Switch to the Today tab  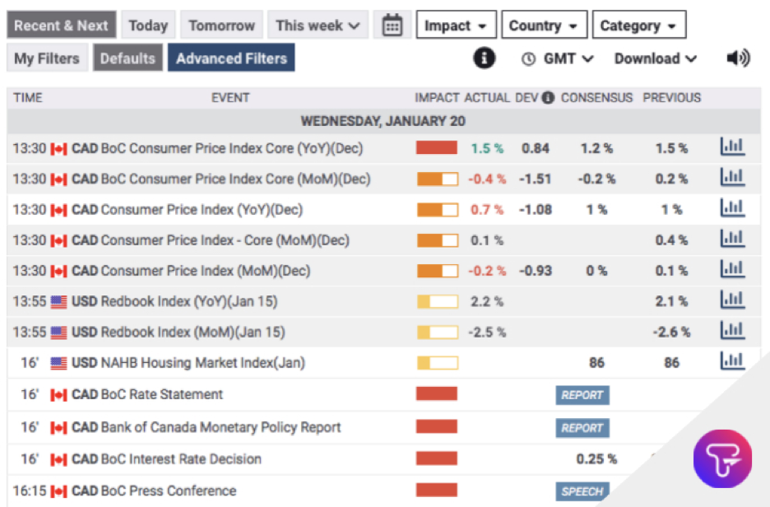click(x=148, y=25)
